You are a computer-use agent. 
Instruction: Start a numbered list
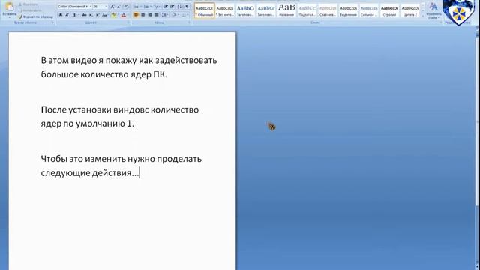pyautogui.click(x=146, y=7)
